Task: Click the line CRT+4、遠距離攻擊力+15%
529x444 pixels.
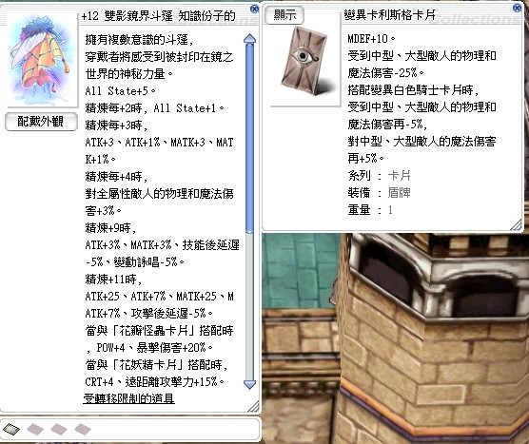Action: (x=154, y=382)
